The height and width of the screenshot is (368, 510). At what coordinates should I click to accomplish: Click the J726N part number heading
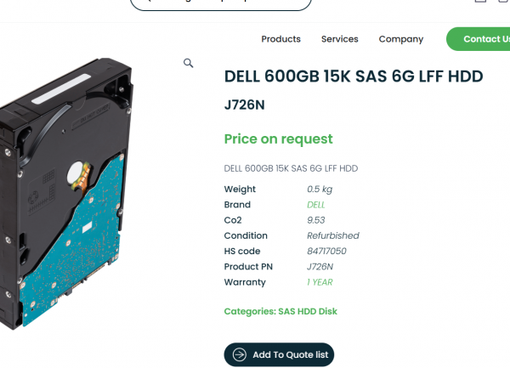[x=244, y=105]
